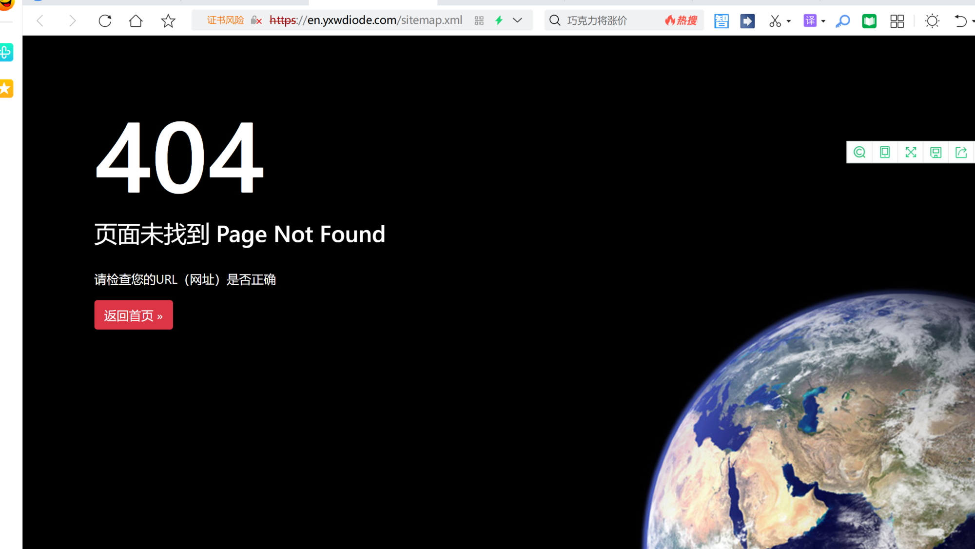Click the mobile view floating icon
The image size is (975, 549).
885,152
